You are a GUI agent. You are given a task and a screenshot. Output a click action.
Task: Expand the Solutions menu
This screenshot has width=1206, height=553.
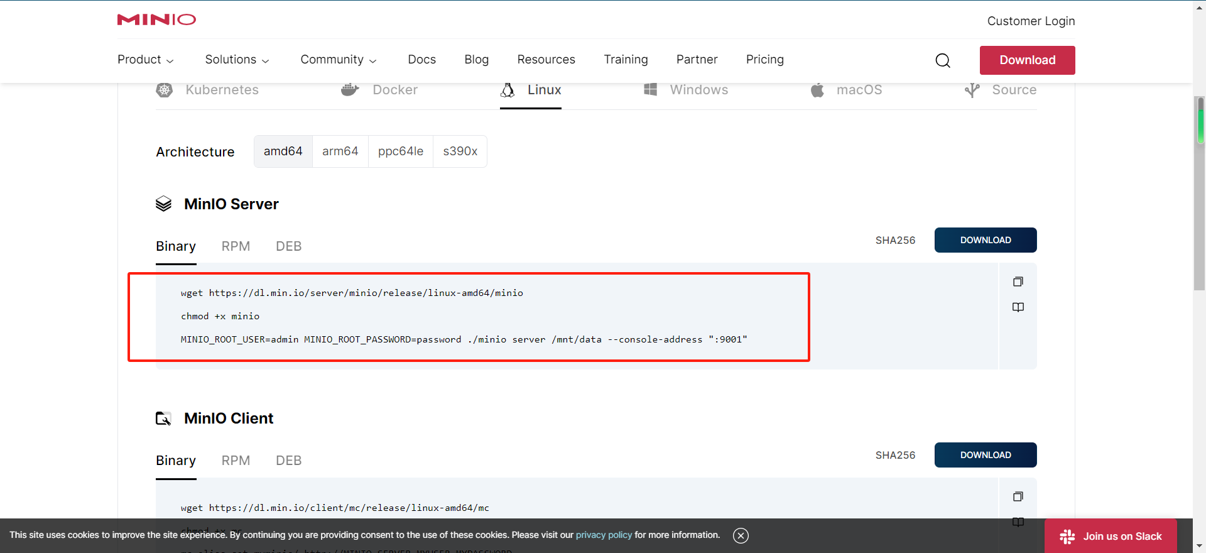click(x=237, y=60)
